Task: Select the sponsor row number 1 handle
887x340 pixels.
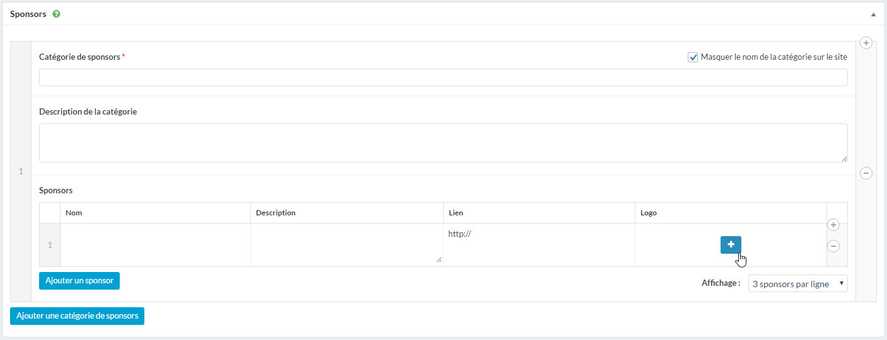Action: pos(50,245)
